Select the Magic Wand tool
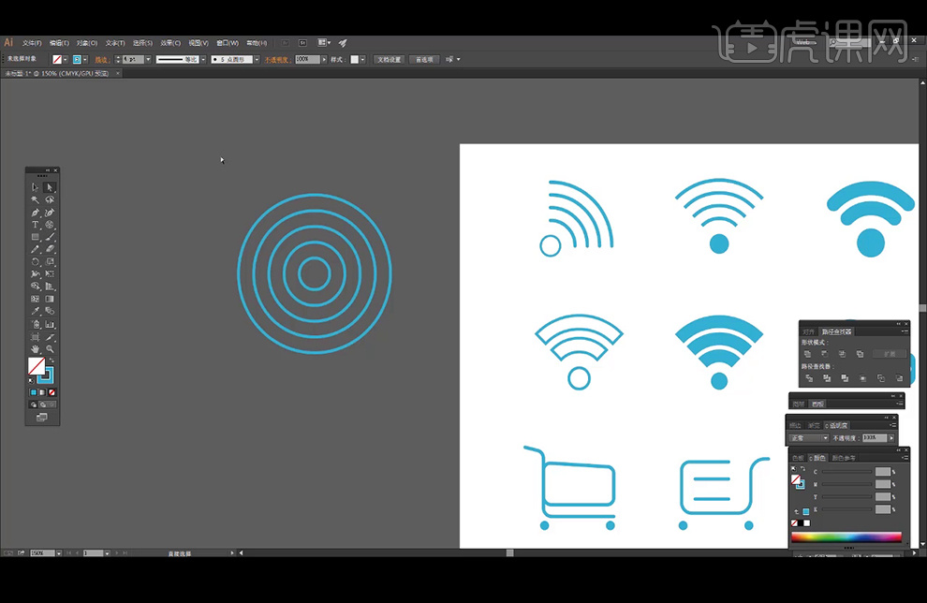The image size is (927, 603). pos(36,199)
